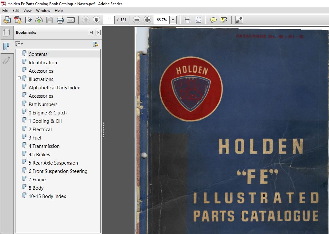Click the Holden badge on the catalogue cover

[191, 89]
